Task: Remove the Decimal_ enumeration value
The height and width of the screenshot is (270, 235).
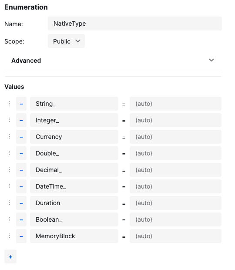Action: pos(21,170)
